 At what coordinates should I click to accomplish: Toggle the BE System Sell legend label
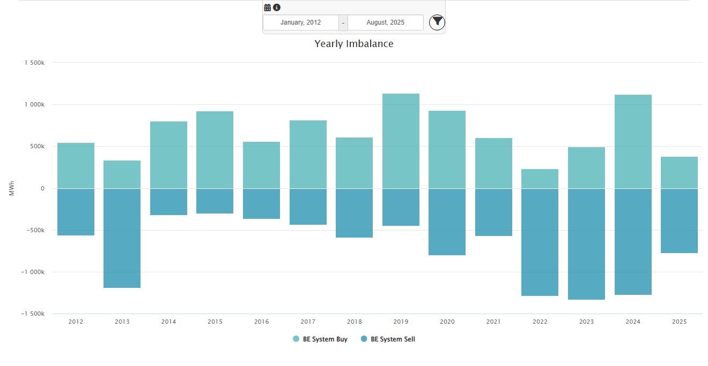[393, 339]
